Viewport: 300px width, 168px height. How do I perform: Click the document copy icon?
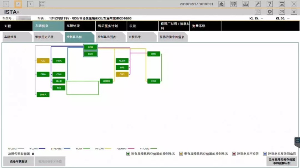(257, 12)
